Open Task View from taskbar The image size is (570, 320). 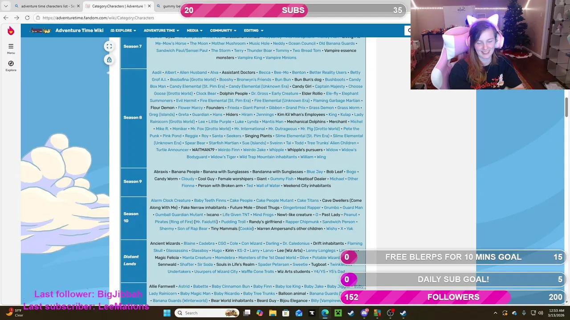pos(247,313)
